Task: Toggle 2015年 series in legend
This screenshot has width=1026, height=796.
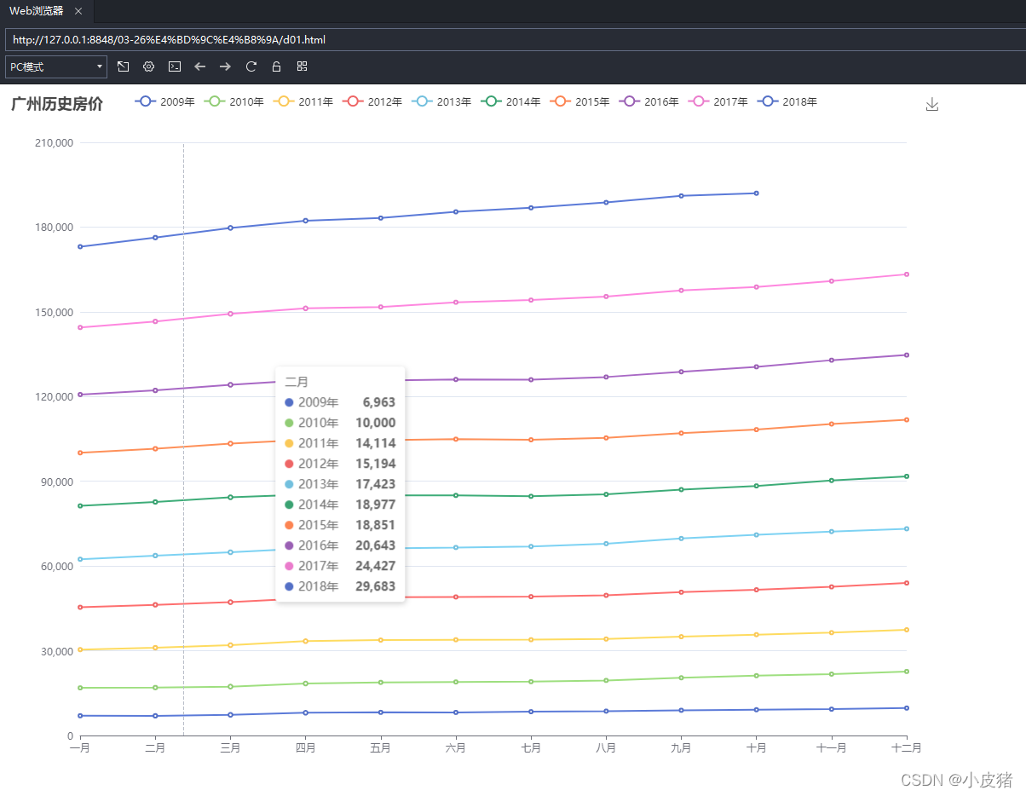Action: click(x=579, y=101)
